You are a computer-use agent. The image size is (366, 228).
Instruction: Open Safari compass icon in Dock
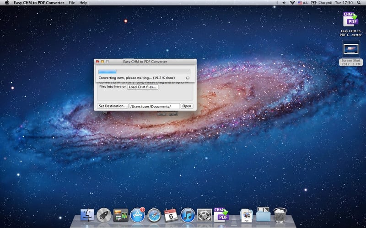click(154, 215)
